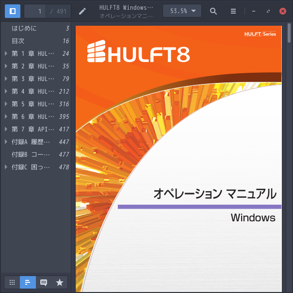Expand the 第 5 章 outline entry
The image size is (293, 293).
(x=6, y=104)
